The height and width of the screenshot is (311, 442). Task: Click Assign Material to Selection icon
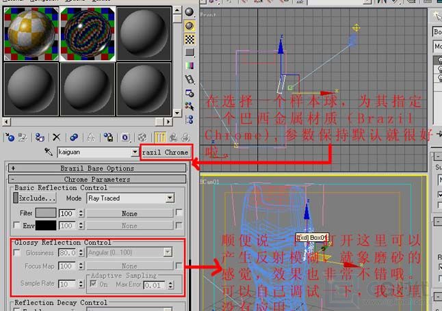[40, 137]
